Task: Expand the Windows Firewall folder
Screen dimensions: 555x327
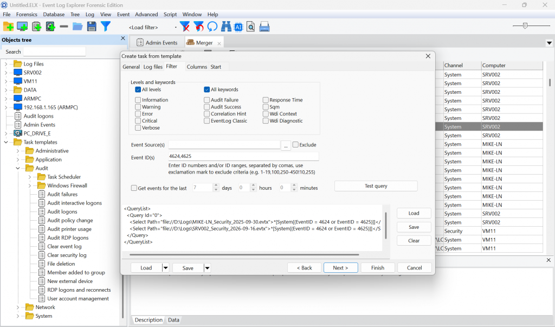Action: (30, 185)
